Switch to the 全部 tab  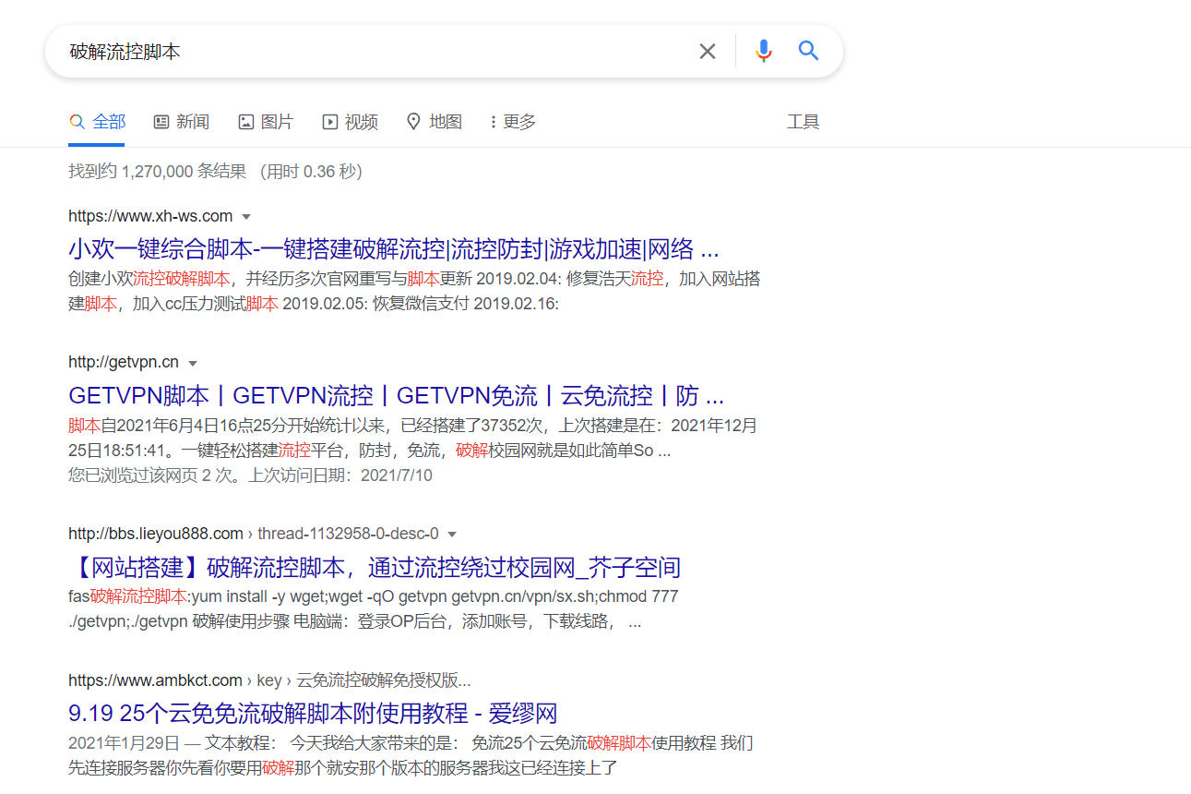click(x=97, y=121)
